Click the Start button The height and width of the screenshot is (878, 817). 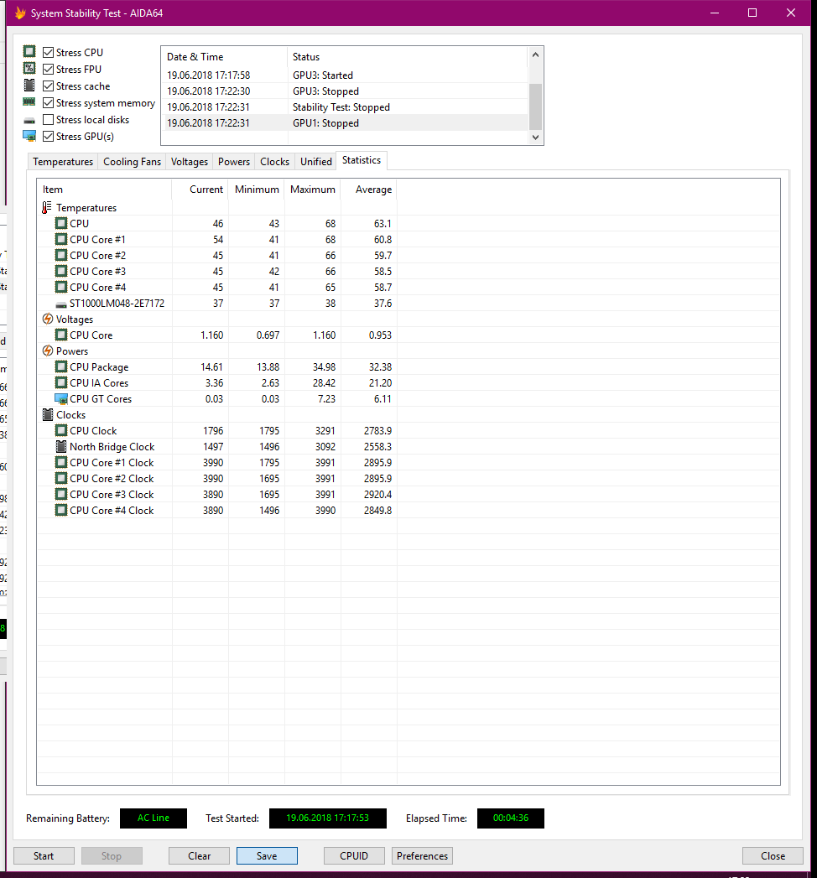pyautogui.click(x=44, y=855)
